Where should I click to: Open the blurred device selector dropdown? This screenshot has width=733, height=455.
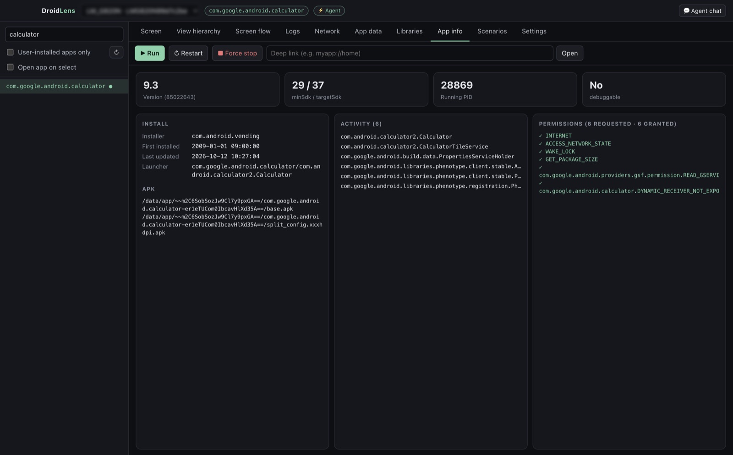pos(141,11)
